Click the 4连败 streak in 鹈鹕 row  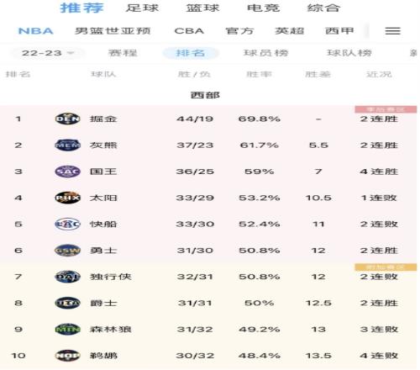click(x=379, y=356)
